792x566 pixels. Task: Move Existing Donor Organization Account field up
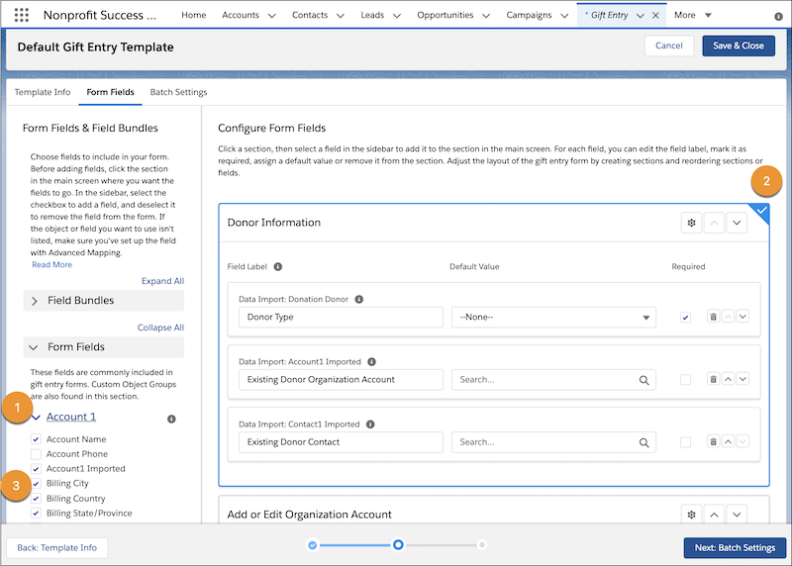pos(728,379)
